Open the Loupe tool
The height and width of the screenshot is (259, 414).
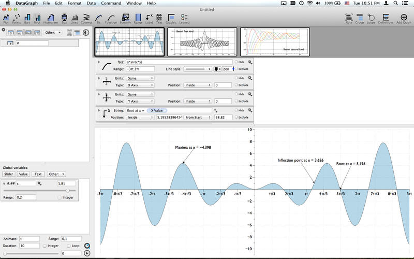click(371, 19)
